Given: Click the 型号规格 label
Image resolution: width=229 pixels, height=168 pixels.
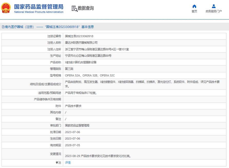Looking at the screenshot, I should click(x=55, y=75).
